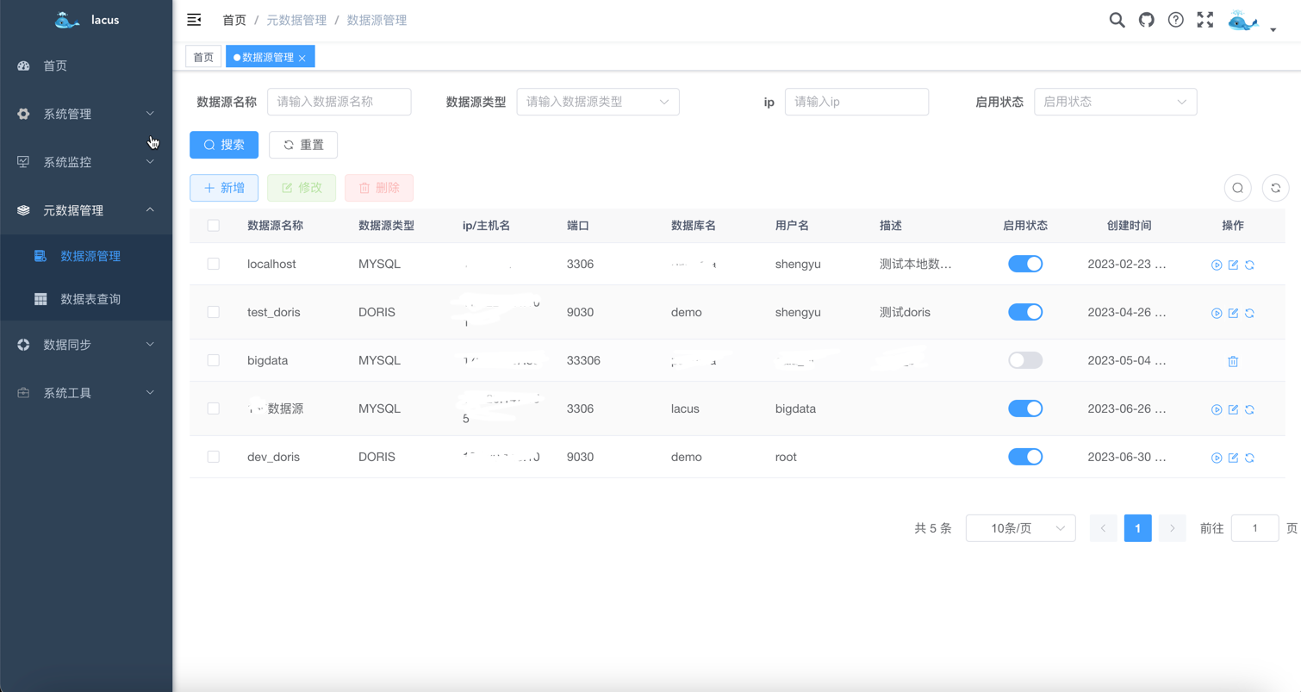Viewport: 1301px width, 692px height.
Task: Click the previous-page arrow in pagination
Action: click(x=1103, y=528)
